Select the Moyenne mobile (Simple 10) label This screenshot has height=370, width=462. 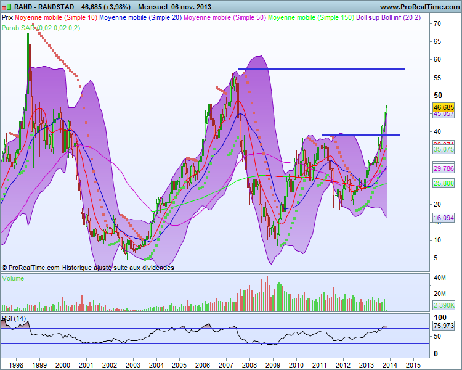click(x=56, y=17)
